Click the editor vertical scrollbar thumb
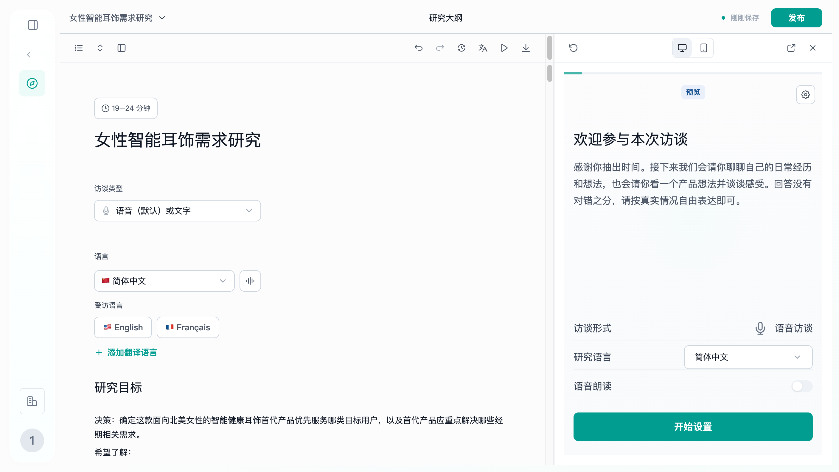Screen dimensions: 839x472 pos(549,73)
